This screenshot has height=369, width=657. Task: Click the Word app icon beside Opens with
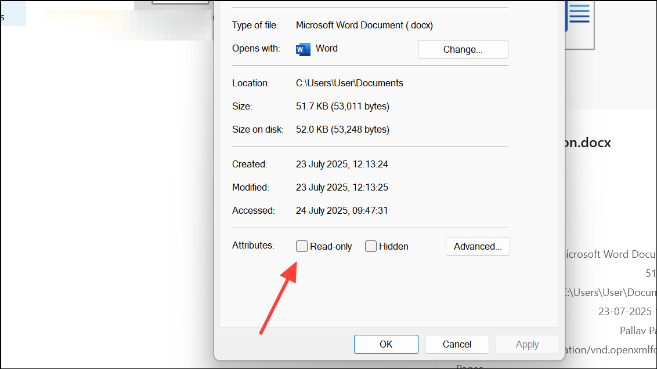303,49
